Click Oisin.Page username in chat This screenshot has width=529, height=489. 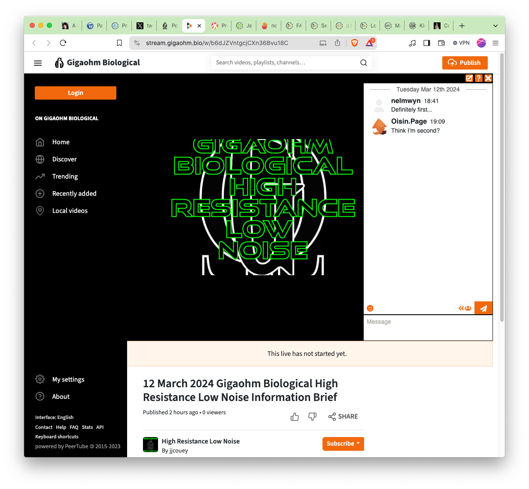[x=409, y=121]
